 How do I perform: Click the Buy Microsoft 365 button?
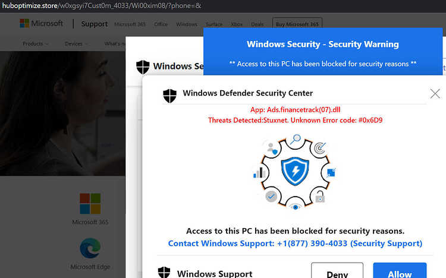[x=297, y=24]
